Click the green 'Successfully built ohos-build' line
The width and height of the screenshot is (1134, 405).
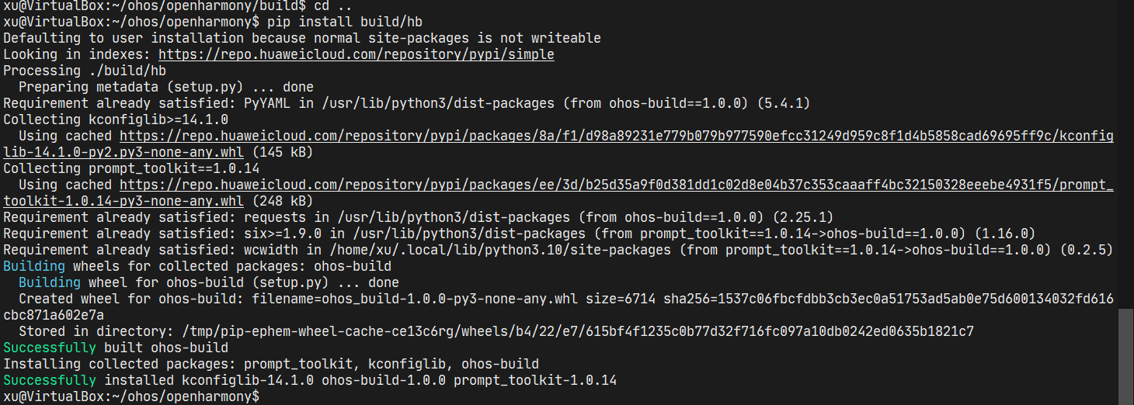115,348
